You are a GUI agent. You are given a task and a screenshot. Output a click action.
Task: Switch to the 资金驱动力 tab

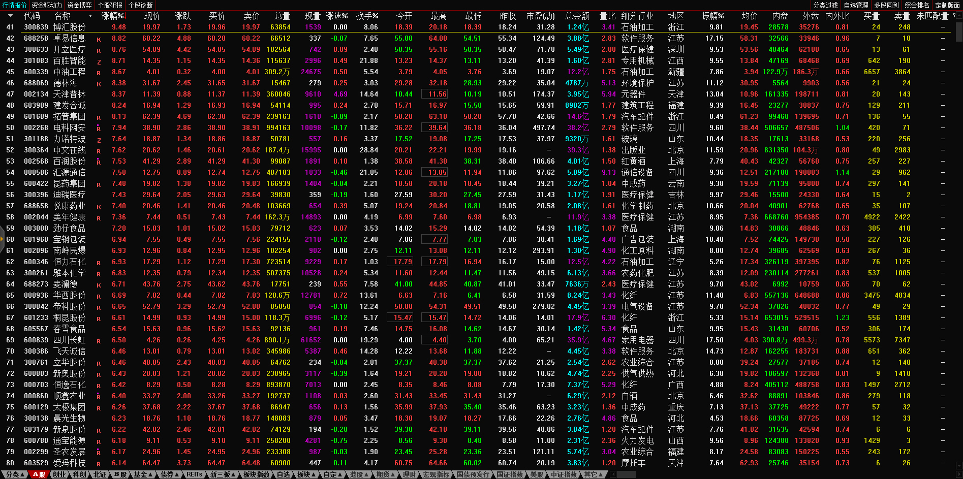tap(47, 5)
